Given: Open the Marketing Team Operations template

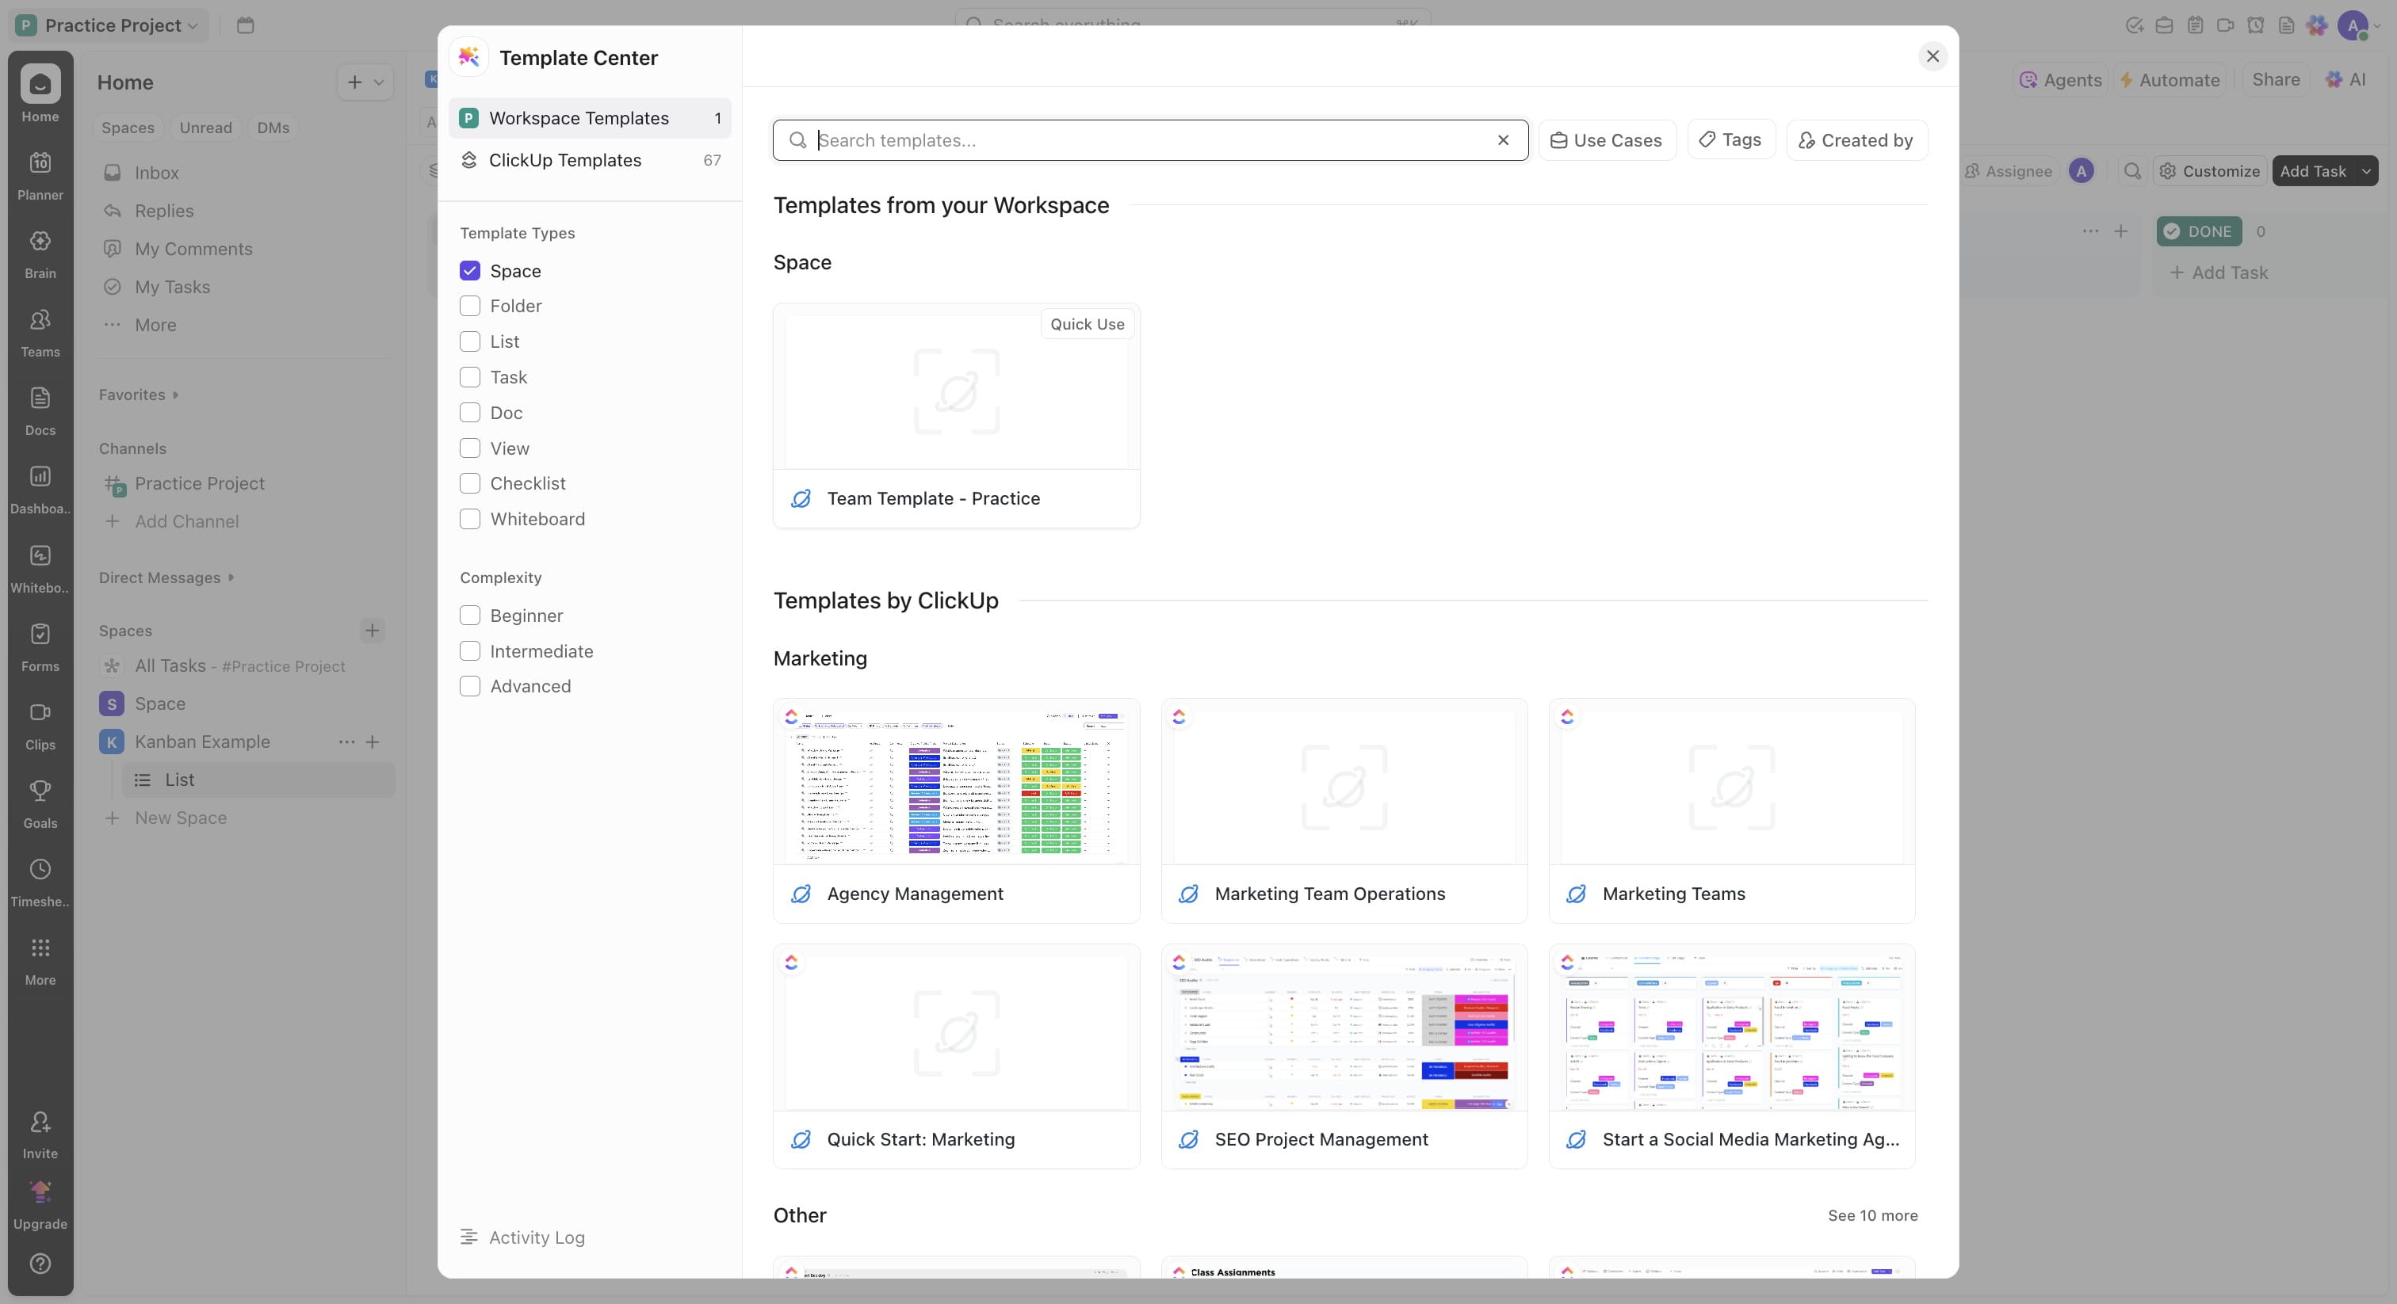Looking at the screenshot, I should coord(1344,811).
